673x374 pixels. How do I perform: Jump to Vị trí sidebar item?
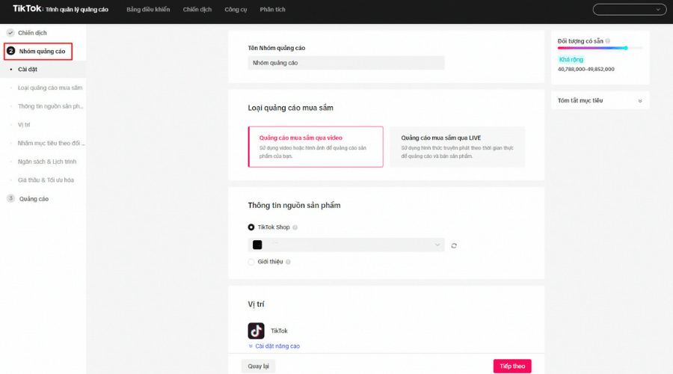[x=24, y=124]
